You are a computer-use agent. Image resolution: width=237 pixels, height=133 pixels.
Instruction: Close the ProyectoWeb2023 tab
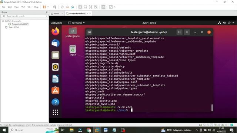(x=90, y=13)
